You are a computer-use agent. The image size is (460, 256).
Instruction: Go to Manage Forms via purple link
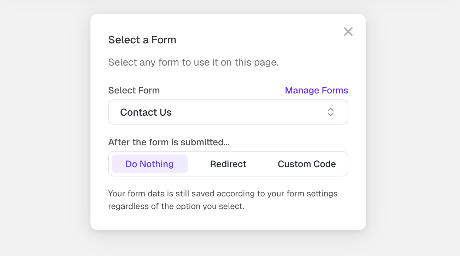tap(316, 90)
